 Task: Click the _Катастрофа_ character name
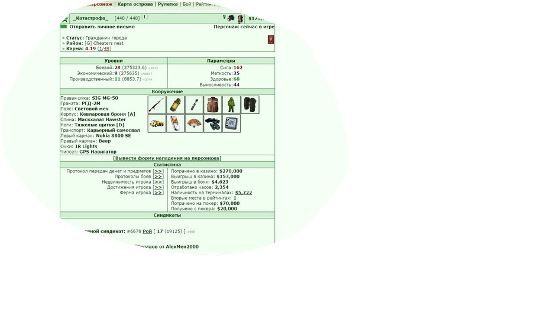tap(90, 18)
